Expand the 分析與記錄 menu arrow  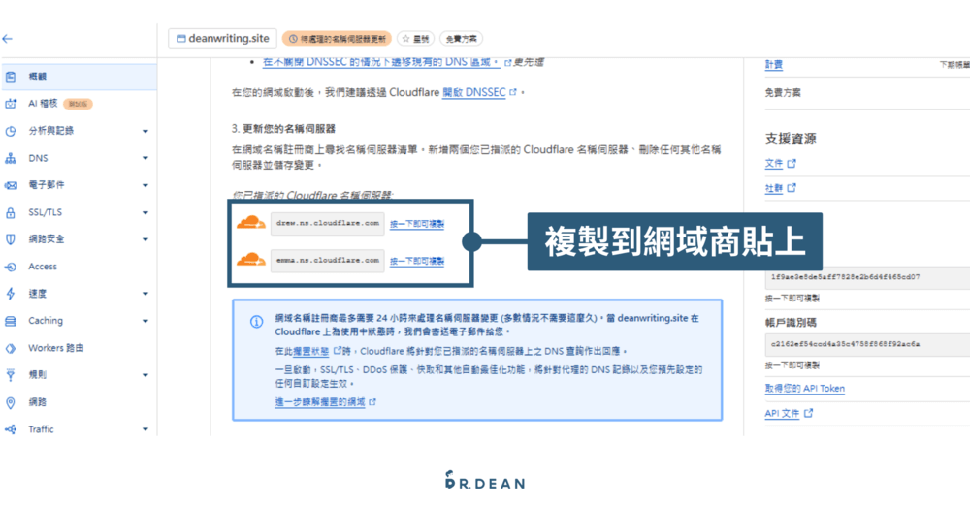(x=145, y=131)
